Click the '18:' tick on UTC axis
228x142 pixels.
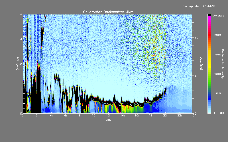click(151, 116)
